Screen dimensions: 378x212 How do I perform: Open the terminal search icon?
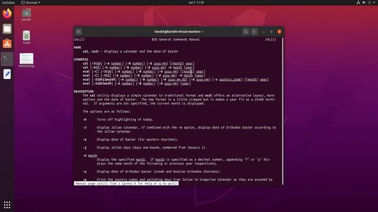(x=246, y=31)
